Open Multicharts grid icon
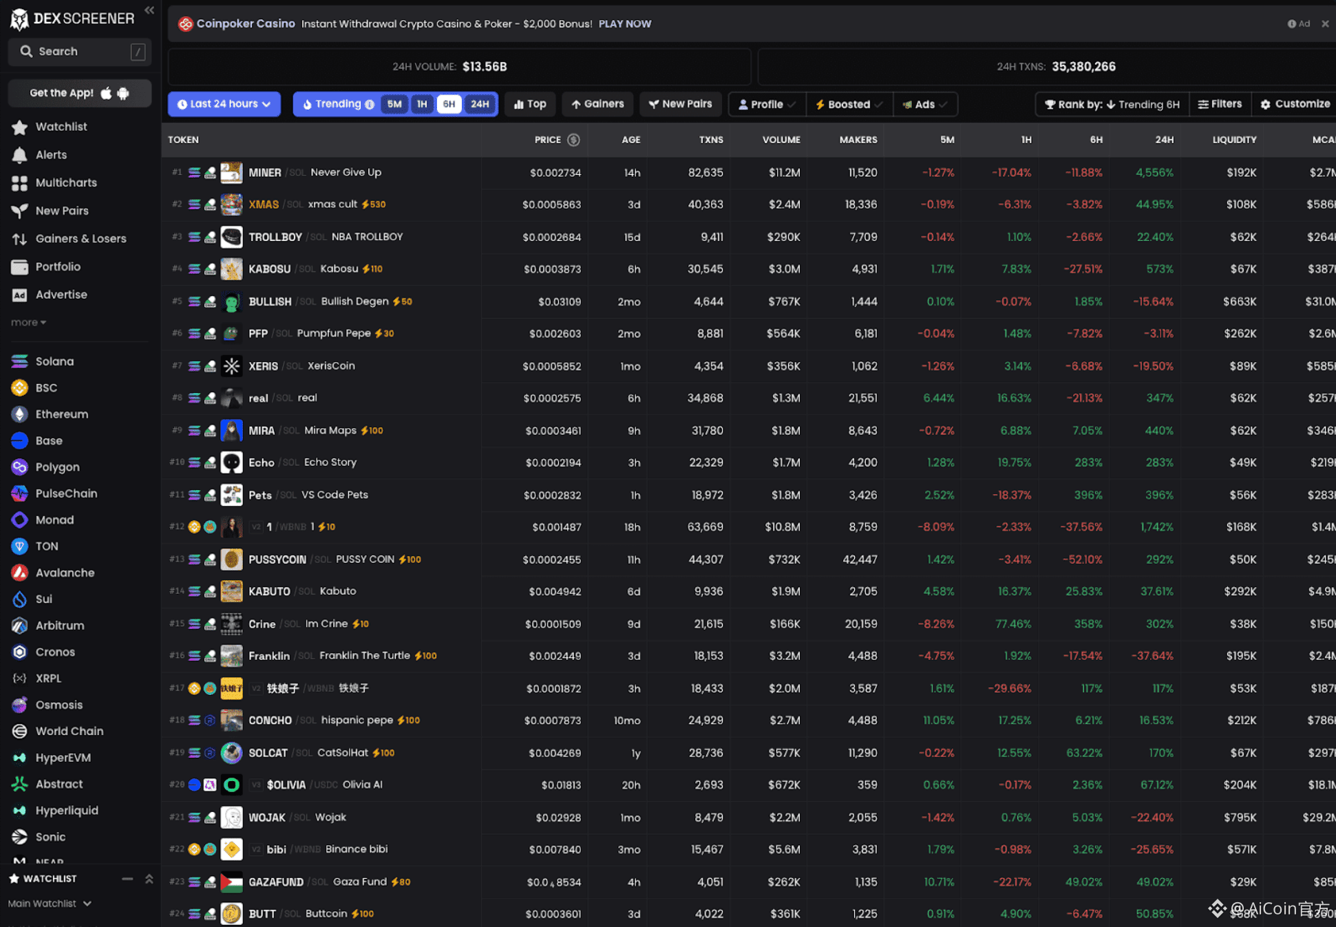The width and height of the screenshot is (1336, 927). click(19, 183)
